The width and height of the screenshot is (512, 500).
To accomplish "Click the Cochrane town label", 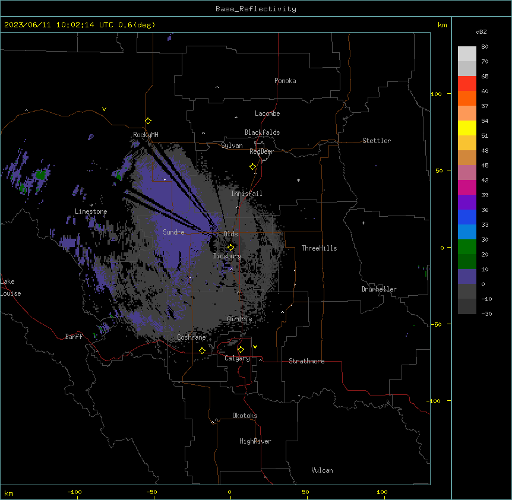I will coord(191,337).
